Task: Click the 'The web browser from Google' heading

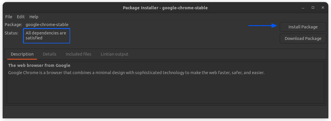Action: 39,65
